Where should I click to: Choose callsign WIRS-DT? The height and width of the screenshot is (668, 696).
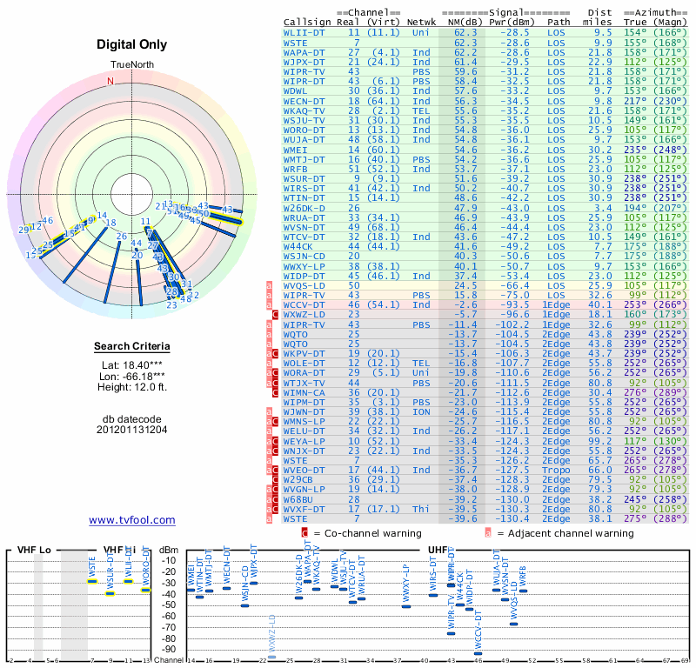(x=304, y=188)
